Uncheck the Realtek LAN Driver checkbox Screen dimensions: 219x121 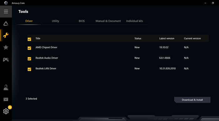(29, 69)
